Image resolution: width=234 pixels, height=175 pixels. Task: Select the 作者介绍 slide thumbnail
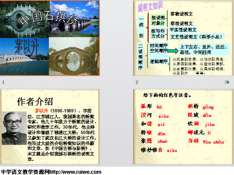click(50, 127)
